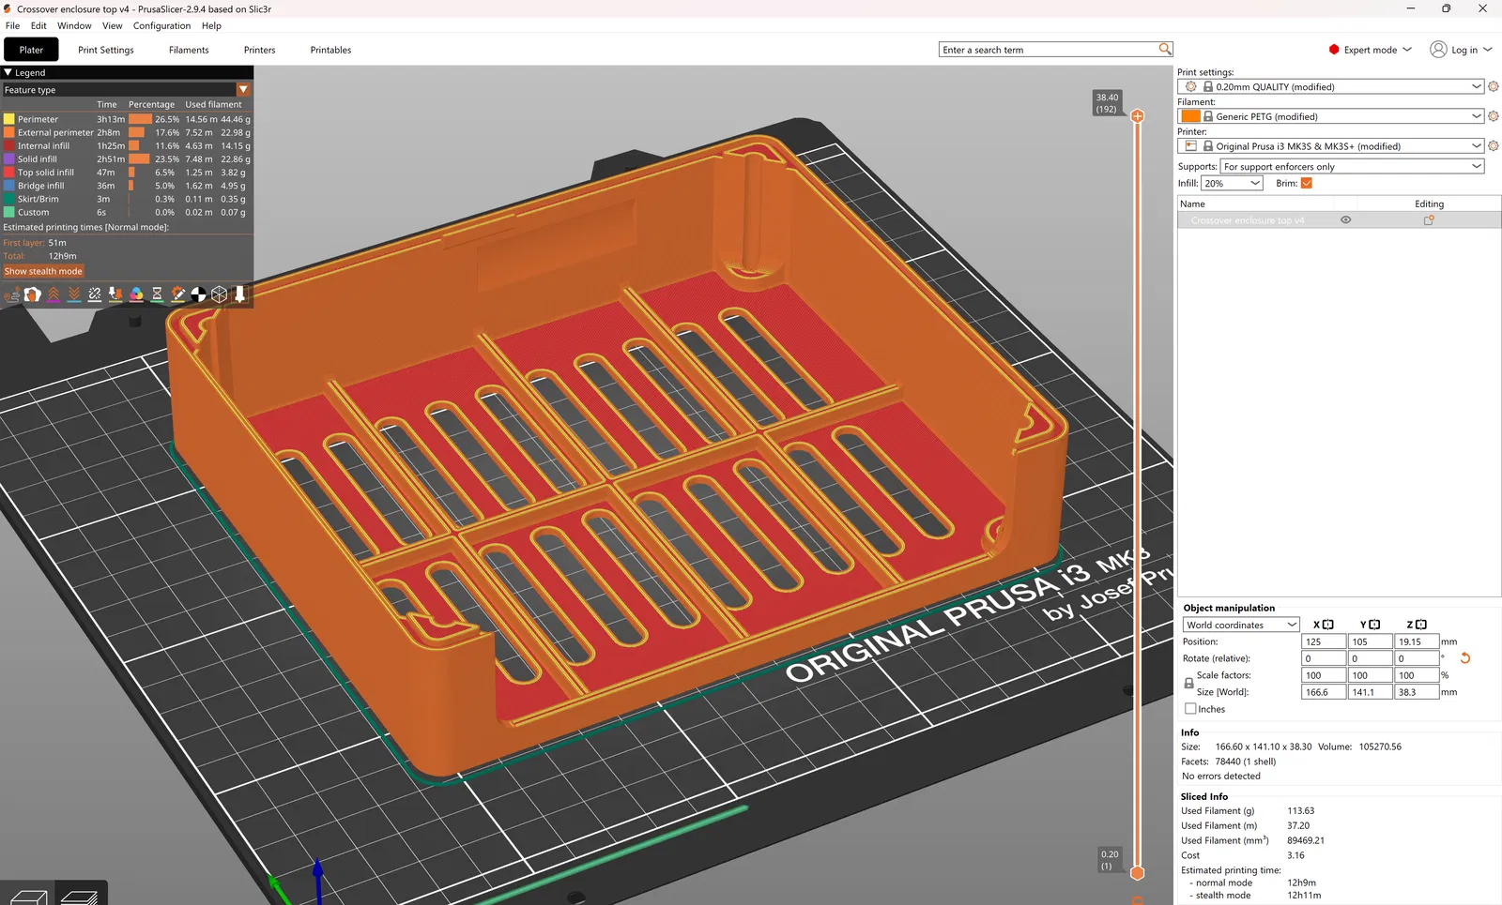Enable the Inches checkbox

tap(1190, 709)
